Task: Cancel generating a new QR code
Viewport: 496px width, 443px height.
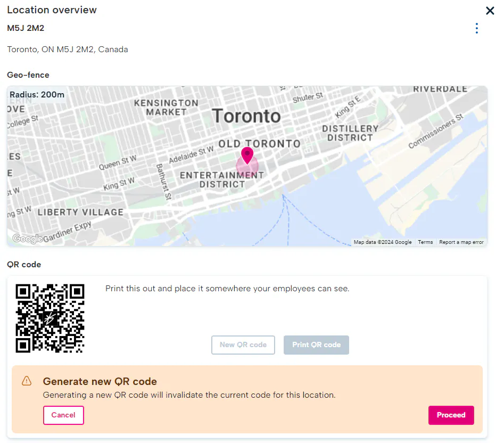Action: point(63,415)
